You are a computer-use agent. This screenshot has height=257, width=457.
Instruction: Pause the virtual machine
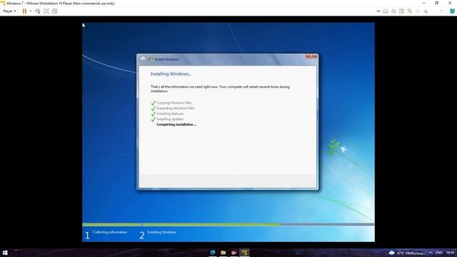pos(24,11)
